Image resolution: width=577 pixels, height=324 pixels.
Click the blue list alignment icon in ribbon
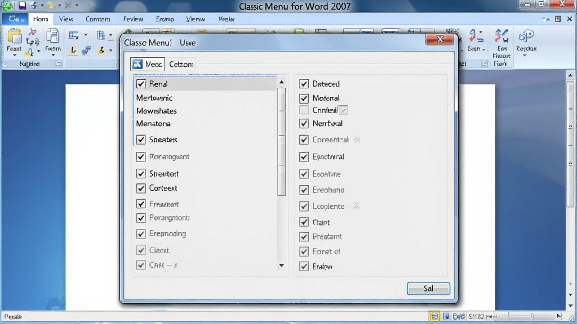point(74,35)
